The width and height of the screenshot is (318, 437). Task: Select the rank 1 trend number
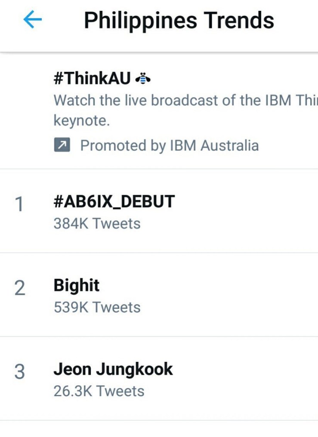19,205
